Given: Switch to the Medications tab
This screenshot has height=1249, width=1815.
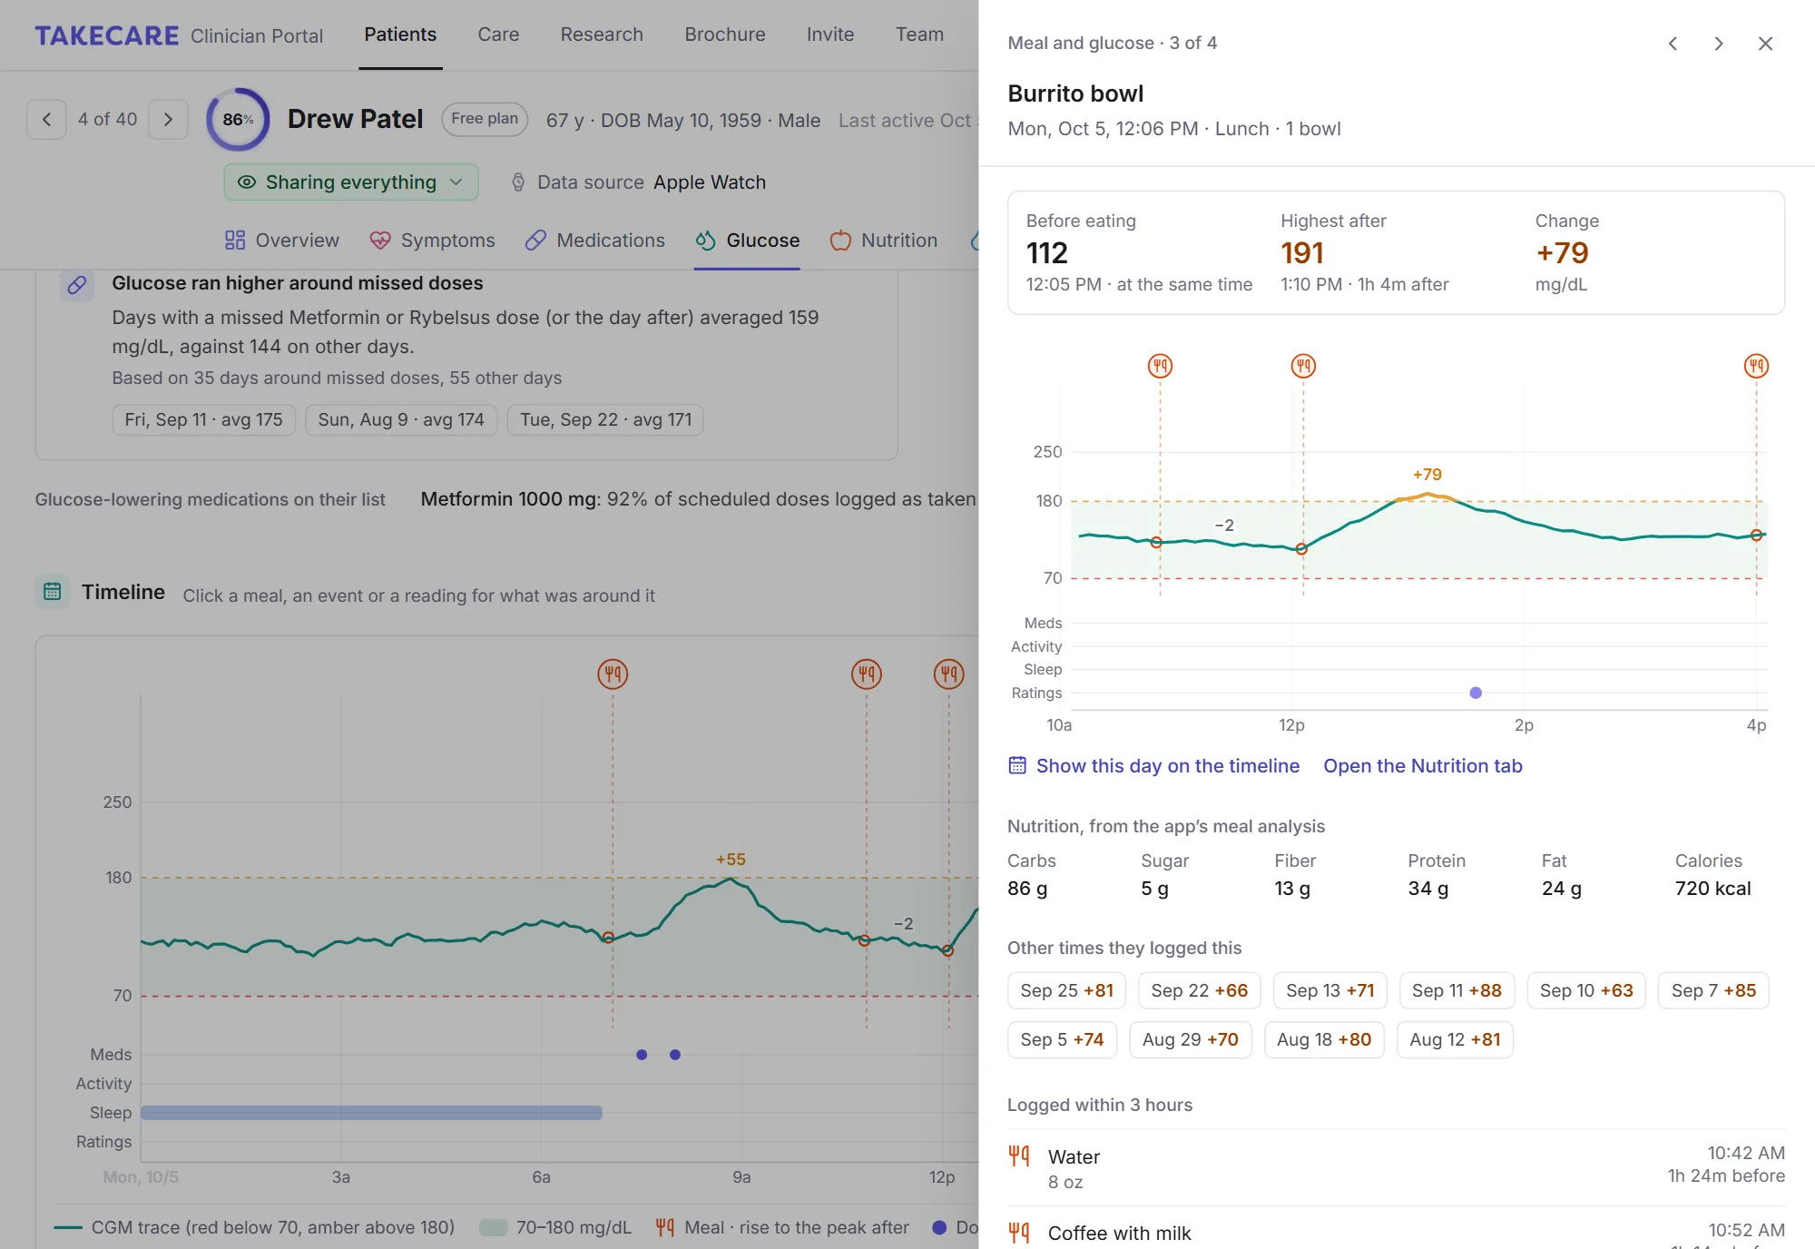Looking at the screenshot, I should click(595, 241).
